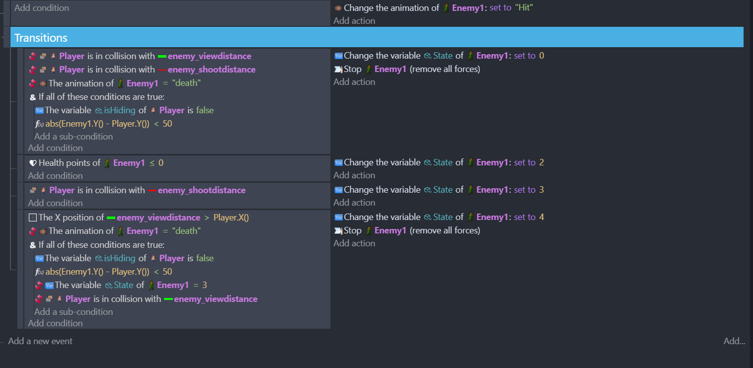
Task: Click the Var icon of 'State set to 0' action
Action: pyautogui.click(x=339, y=56)
